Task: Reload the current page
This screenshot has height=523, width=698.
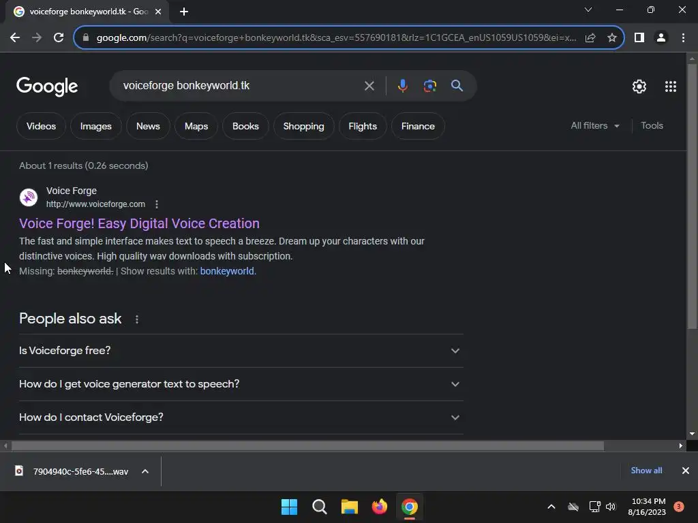Action: point(59,38)
